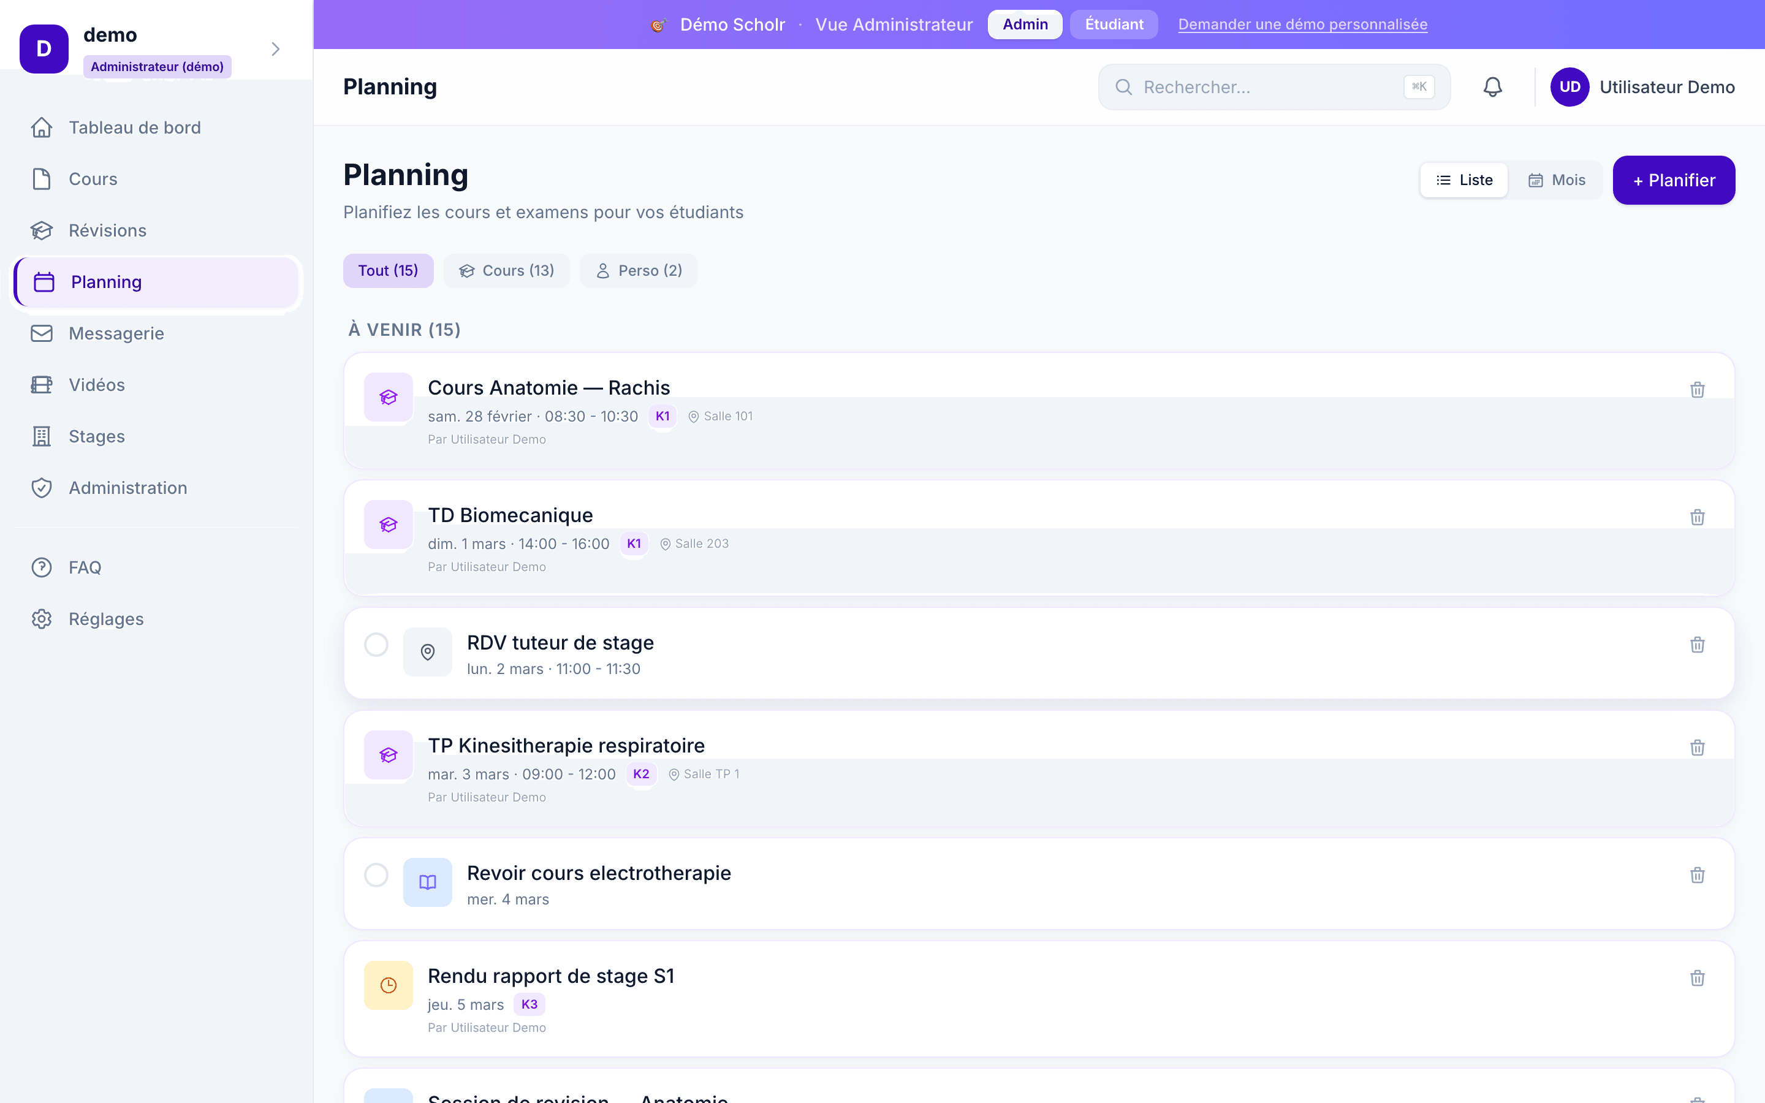The height and width of the screenshot is (1103, 1765).
Task: Open the Messagerie section
Action: [x=116, y=333]
